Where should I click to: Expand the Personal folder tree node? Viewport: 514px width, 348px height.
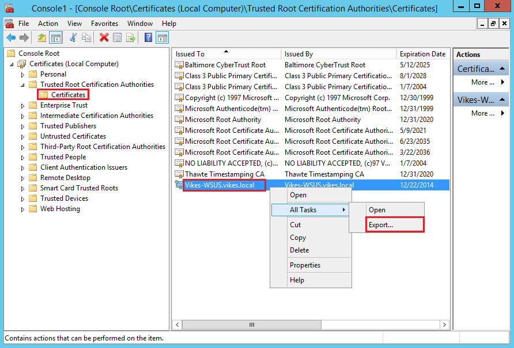[x=23, y=74]
